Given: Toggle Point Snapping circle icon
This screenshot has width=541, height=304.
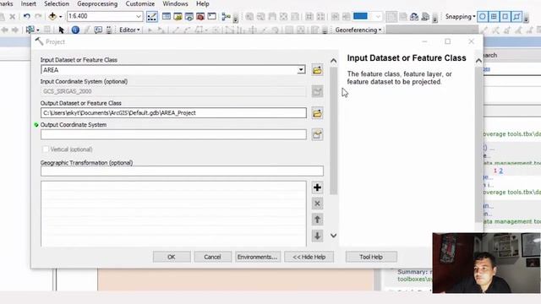Looking at the screenshot, I should [483, 17].
